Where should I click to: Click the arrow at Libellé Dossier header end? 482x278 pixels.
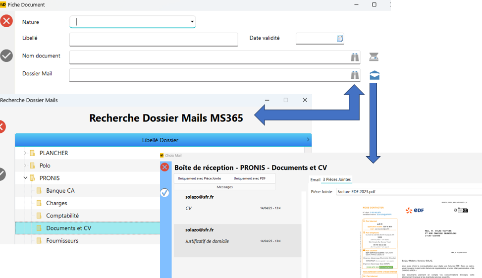coord(308,140)
